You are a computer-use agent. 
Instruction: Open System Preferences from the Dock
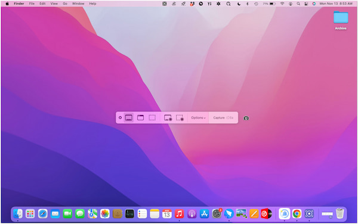(x=217, y=214)
